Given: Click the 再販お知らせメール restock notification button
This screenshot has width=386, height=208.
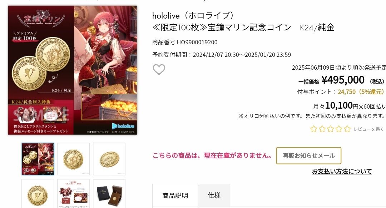Looking at the screenshot, I should 309,155.
